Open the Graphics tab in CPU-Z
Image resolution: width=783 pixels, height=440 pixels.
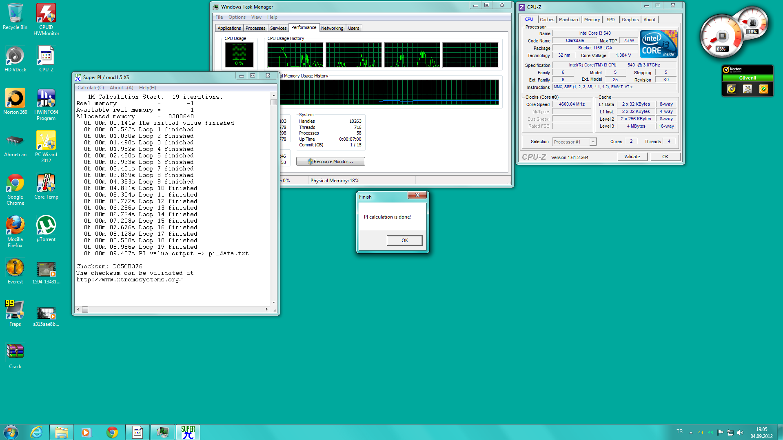point(630,20)
